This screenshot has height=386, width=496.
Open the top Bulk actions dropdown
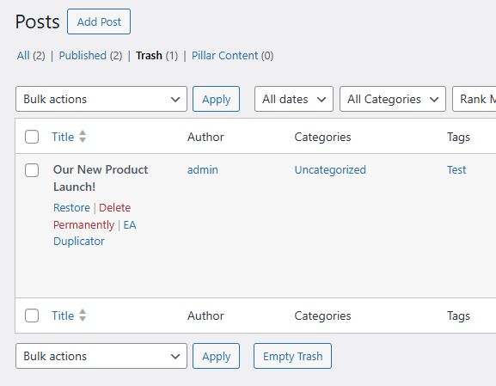(x=101, y=99)
